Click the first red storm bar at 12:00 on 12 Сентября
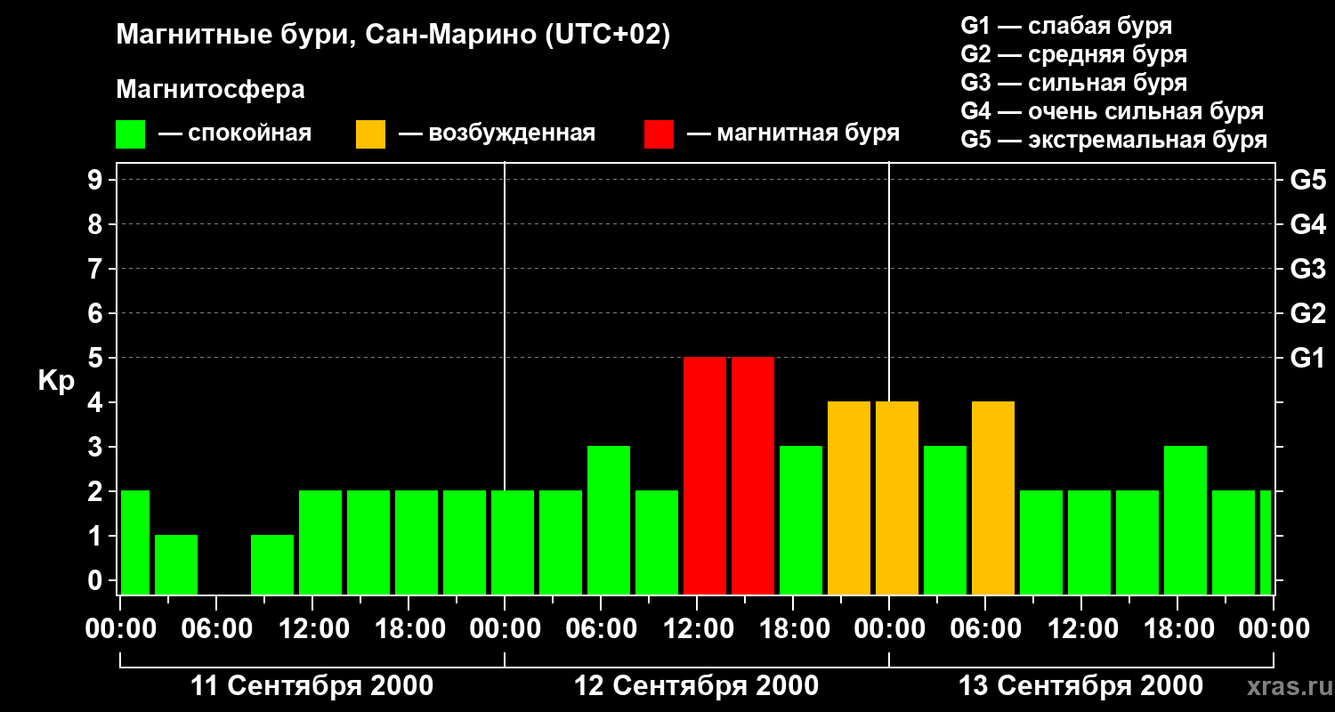This screenshot has height=712, width=1335. [705, 476]
